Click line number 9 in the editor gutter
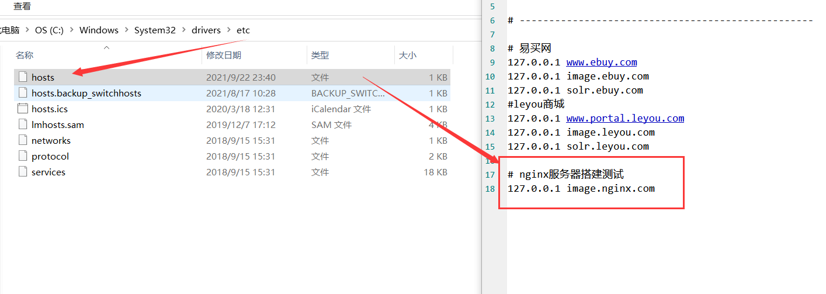The width and height of the screenshot is (826, 294). click(x=492, y=62)
